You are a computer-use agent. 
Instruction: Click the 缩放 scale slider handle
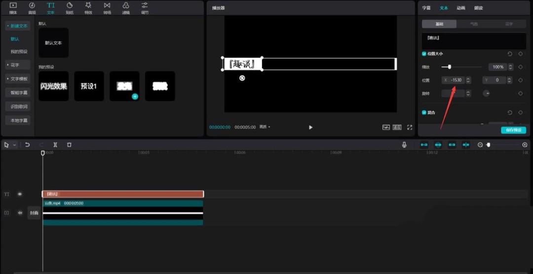[449, 67]
